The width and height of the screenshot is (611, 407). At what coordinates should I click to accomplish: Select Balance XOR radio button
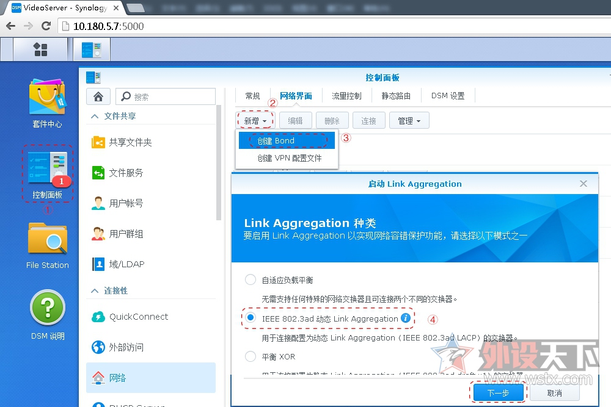point(250,356)
